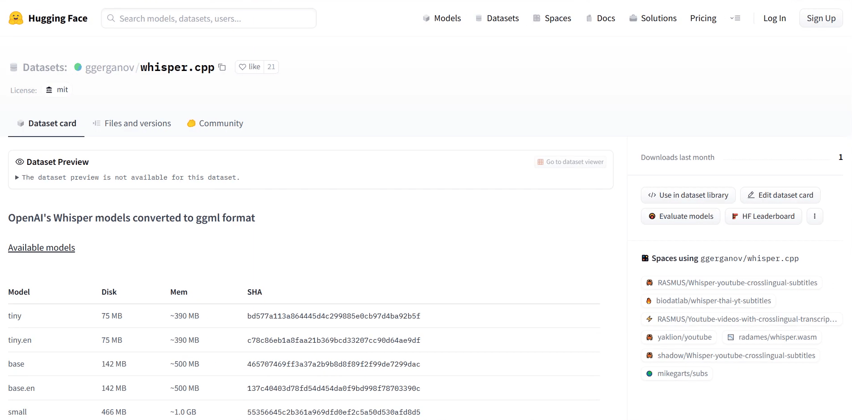Open shadow/Whisper-youtube-crosslingual-subtitles space
The image size is (852, 420).
click(730, 355)
